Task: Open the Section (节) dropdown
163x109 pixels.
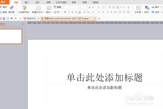Action: [x=57, y=12]
